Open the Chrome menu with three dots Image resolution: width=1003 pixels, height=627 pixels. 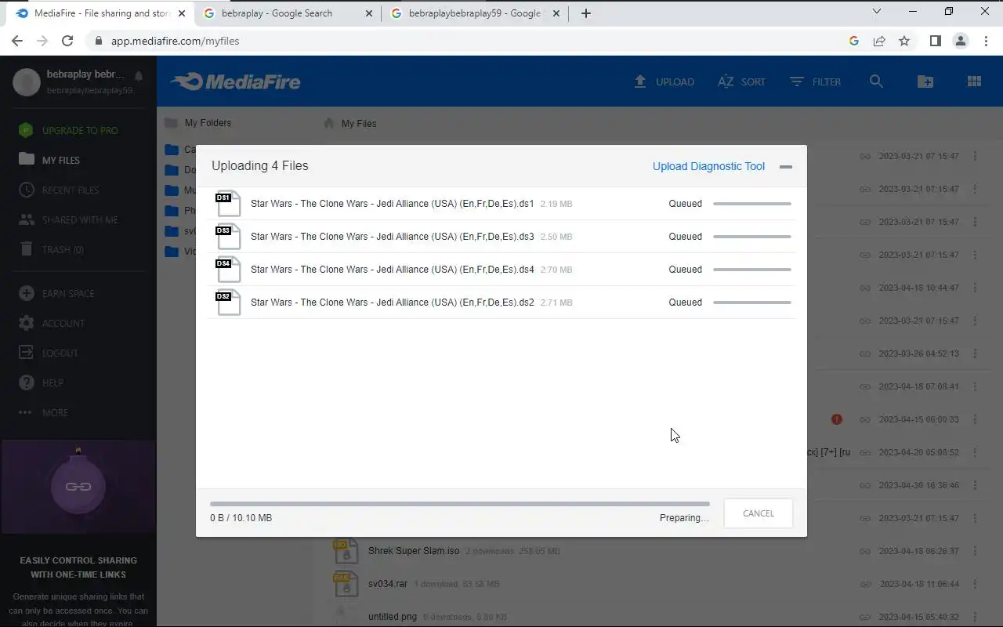(x=986, y=41)
